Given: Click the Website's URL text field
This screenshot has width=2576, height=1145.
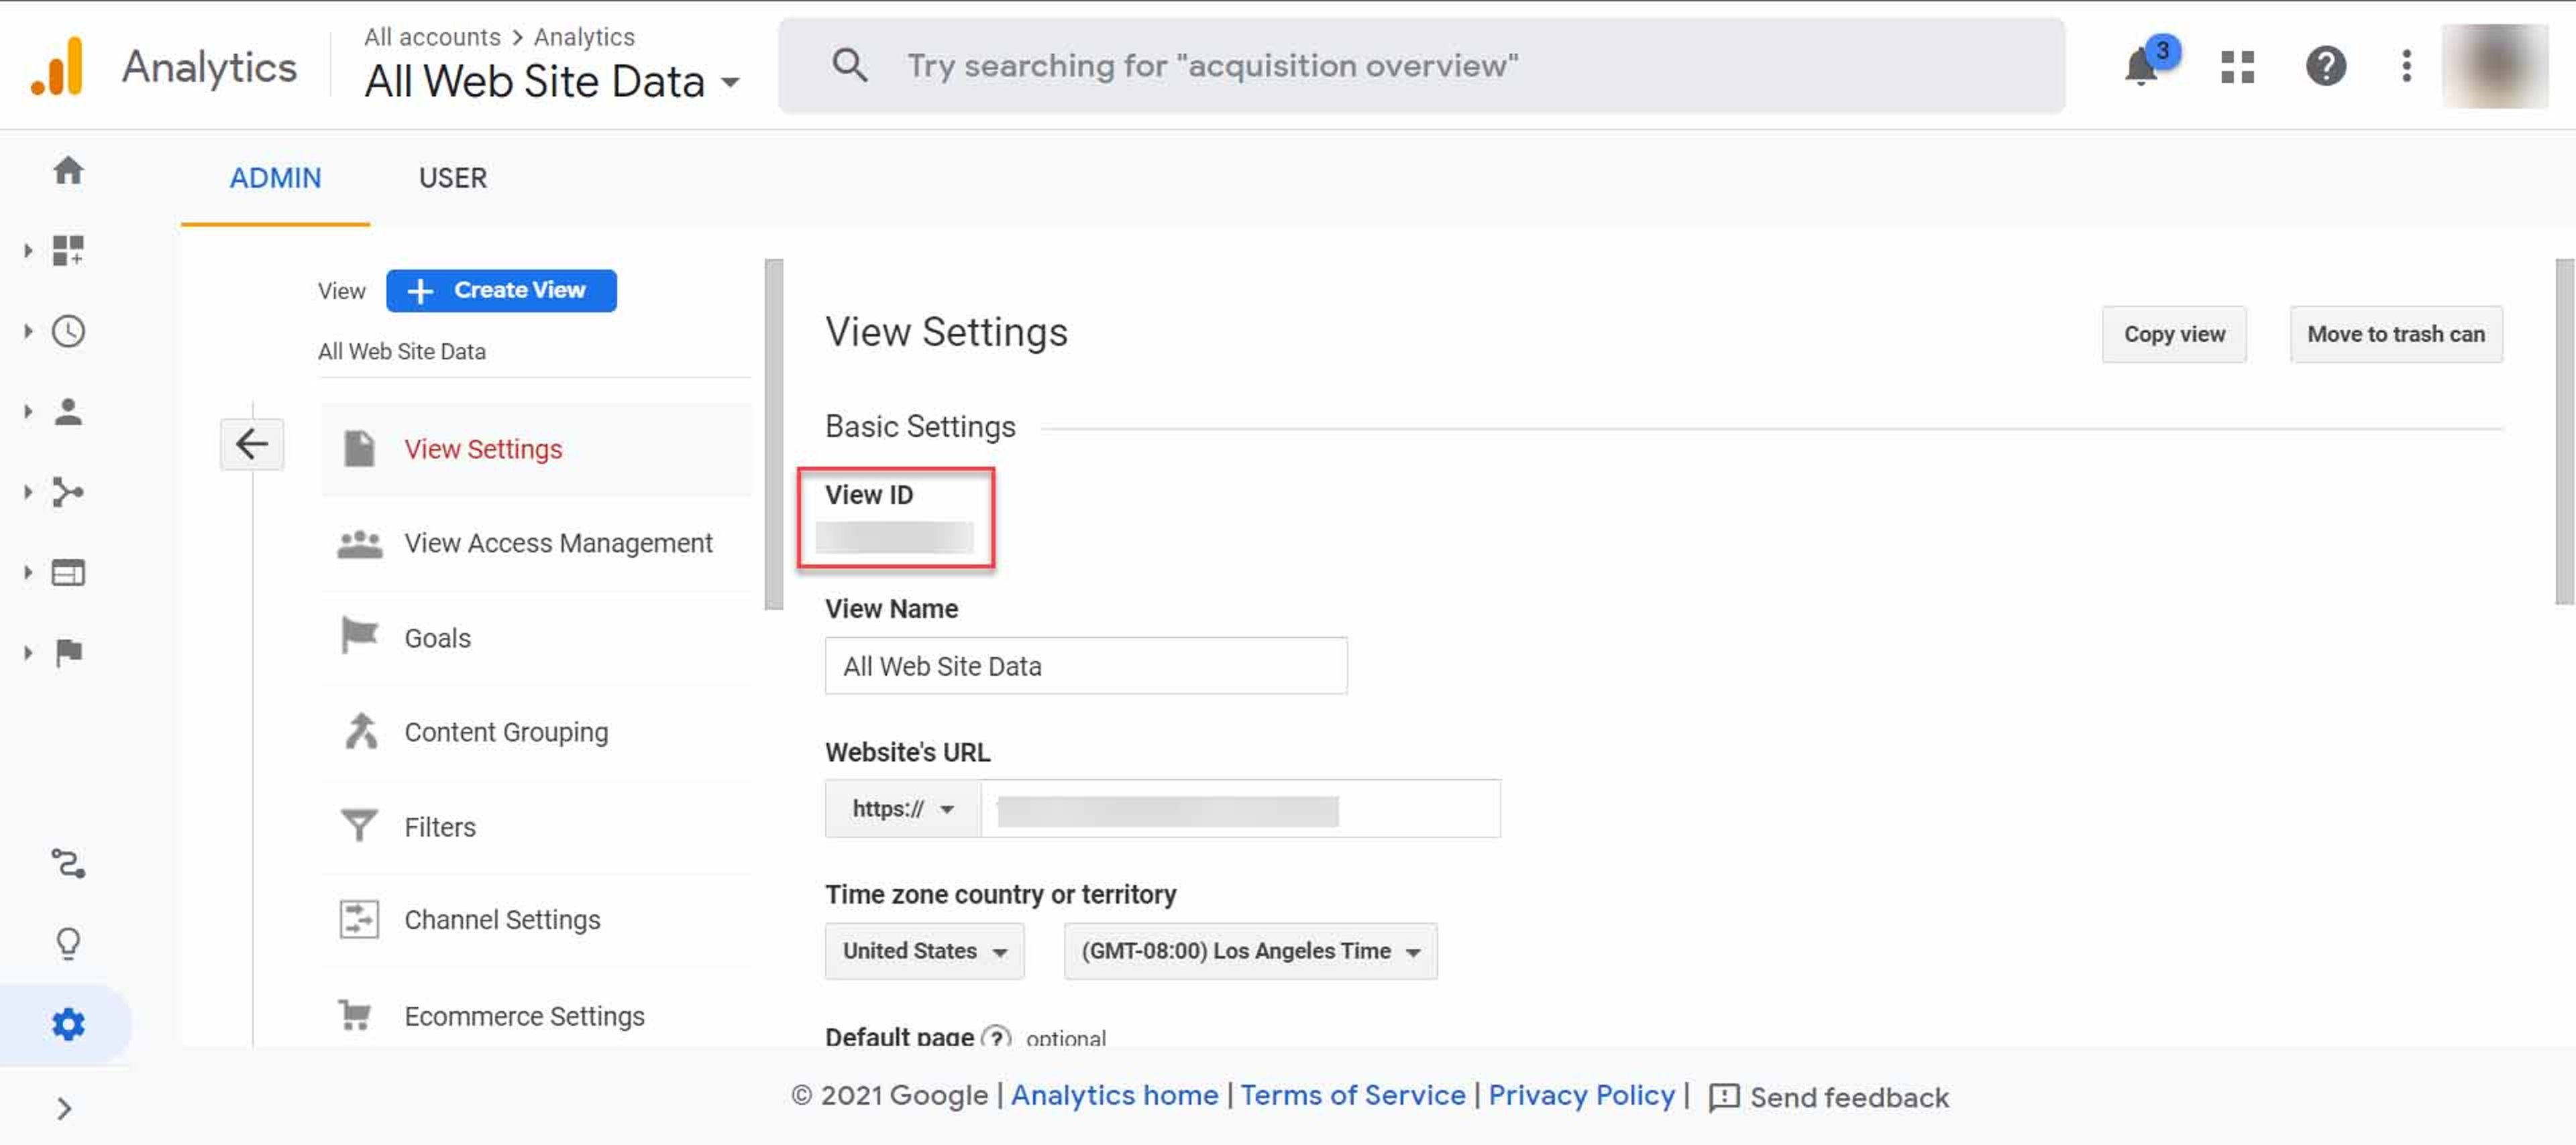Looking at the screenshot, I should 1240,808.
